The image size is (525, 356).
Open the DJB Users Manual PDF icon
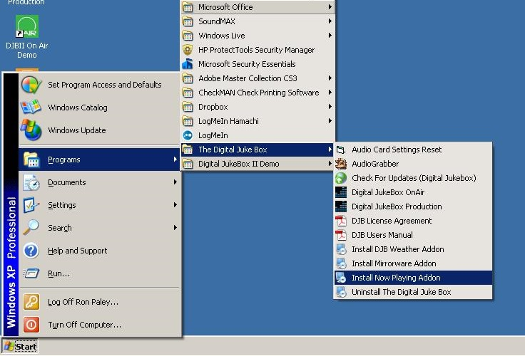(341, 235)
